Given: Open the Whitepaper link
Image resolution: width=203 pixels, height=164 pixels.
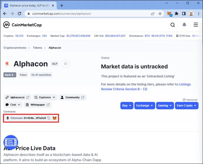Looking at the screenshot, I should (x=38, y=105).
